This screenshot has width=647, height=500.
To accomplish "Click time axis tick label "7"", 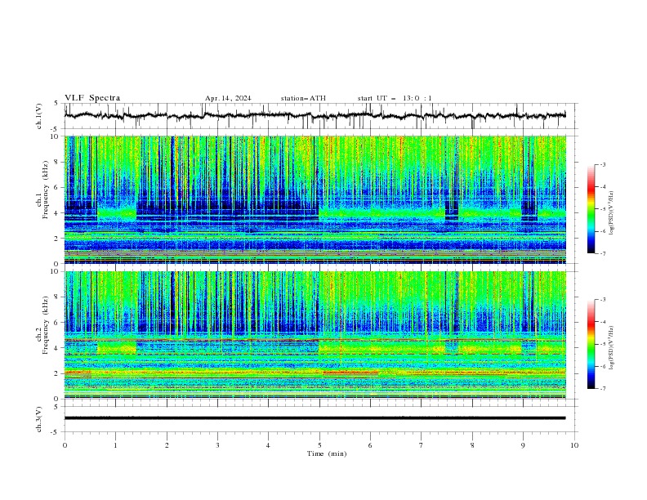I will pyautogui.click(x=422, y=445).
